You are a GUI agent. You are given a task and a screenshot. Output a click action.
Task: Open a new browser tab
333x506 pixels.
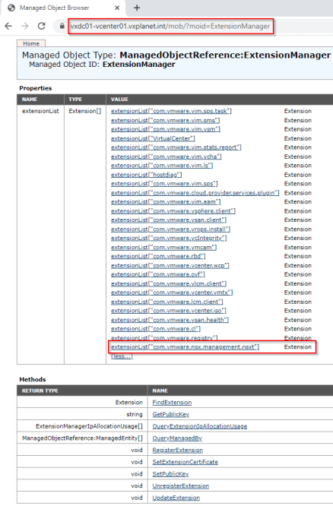[137, 8]
